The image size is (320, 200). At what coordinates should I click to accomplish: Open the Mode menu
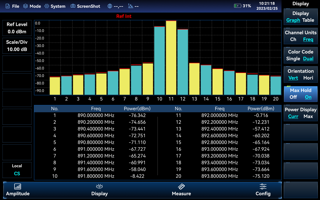pyautogui.click(x=32, y=6)
